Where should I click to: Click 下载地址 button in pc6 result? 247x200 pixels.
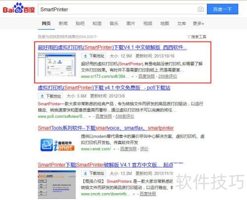[50, 96]
